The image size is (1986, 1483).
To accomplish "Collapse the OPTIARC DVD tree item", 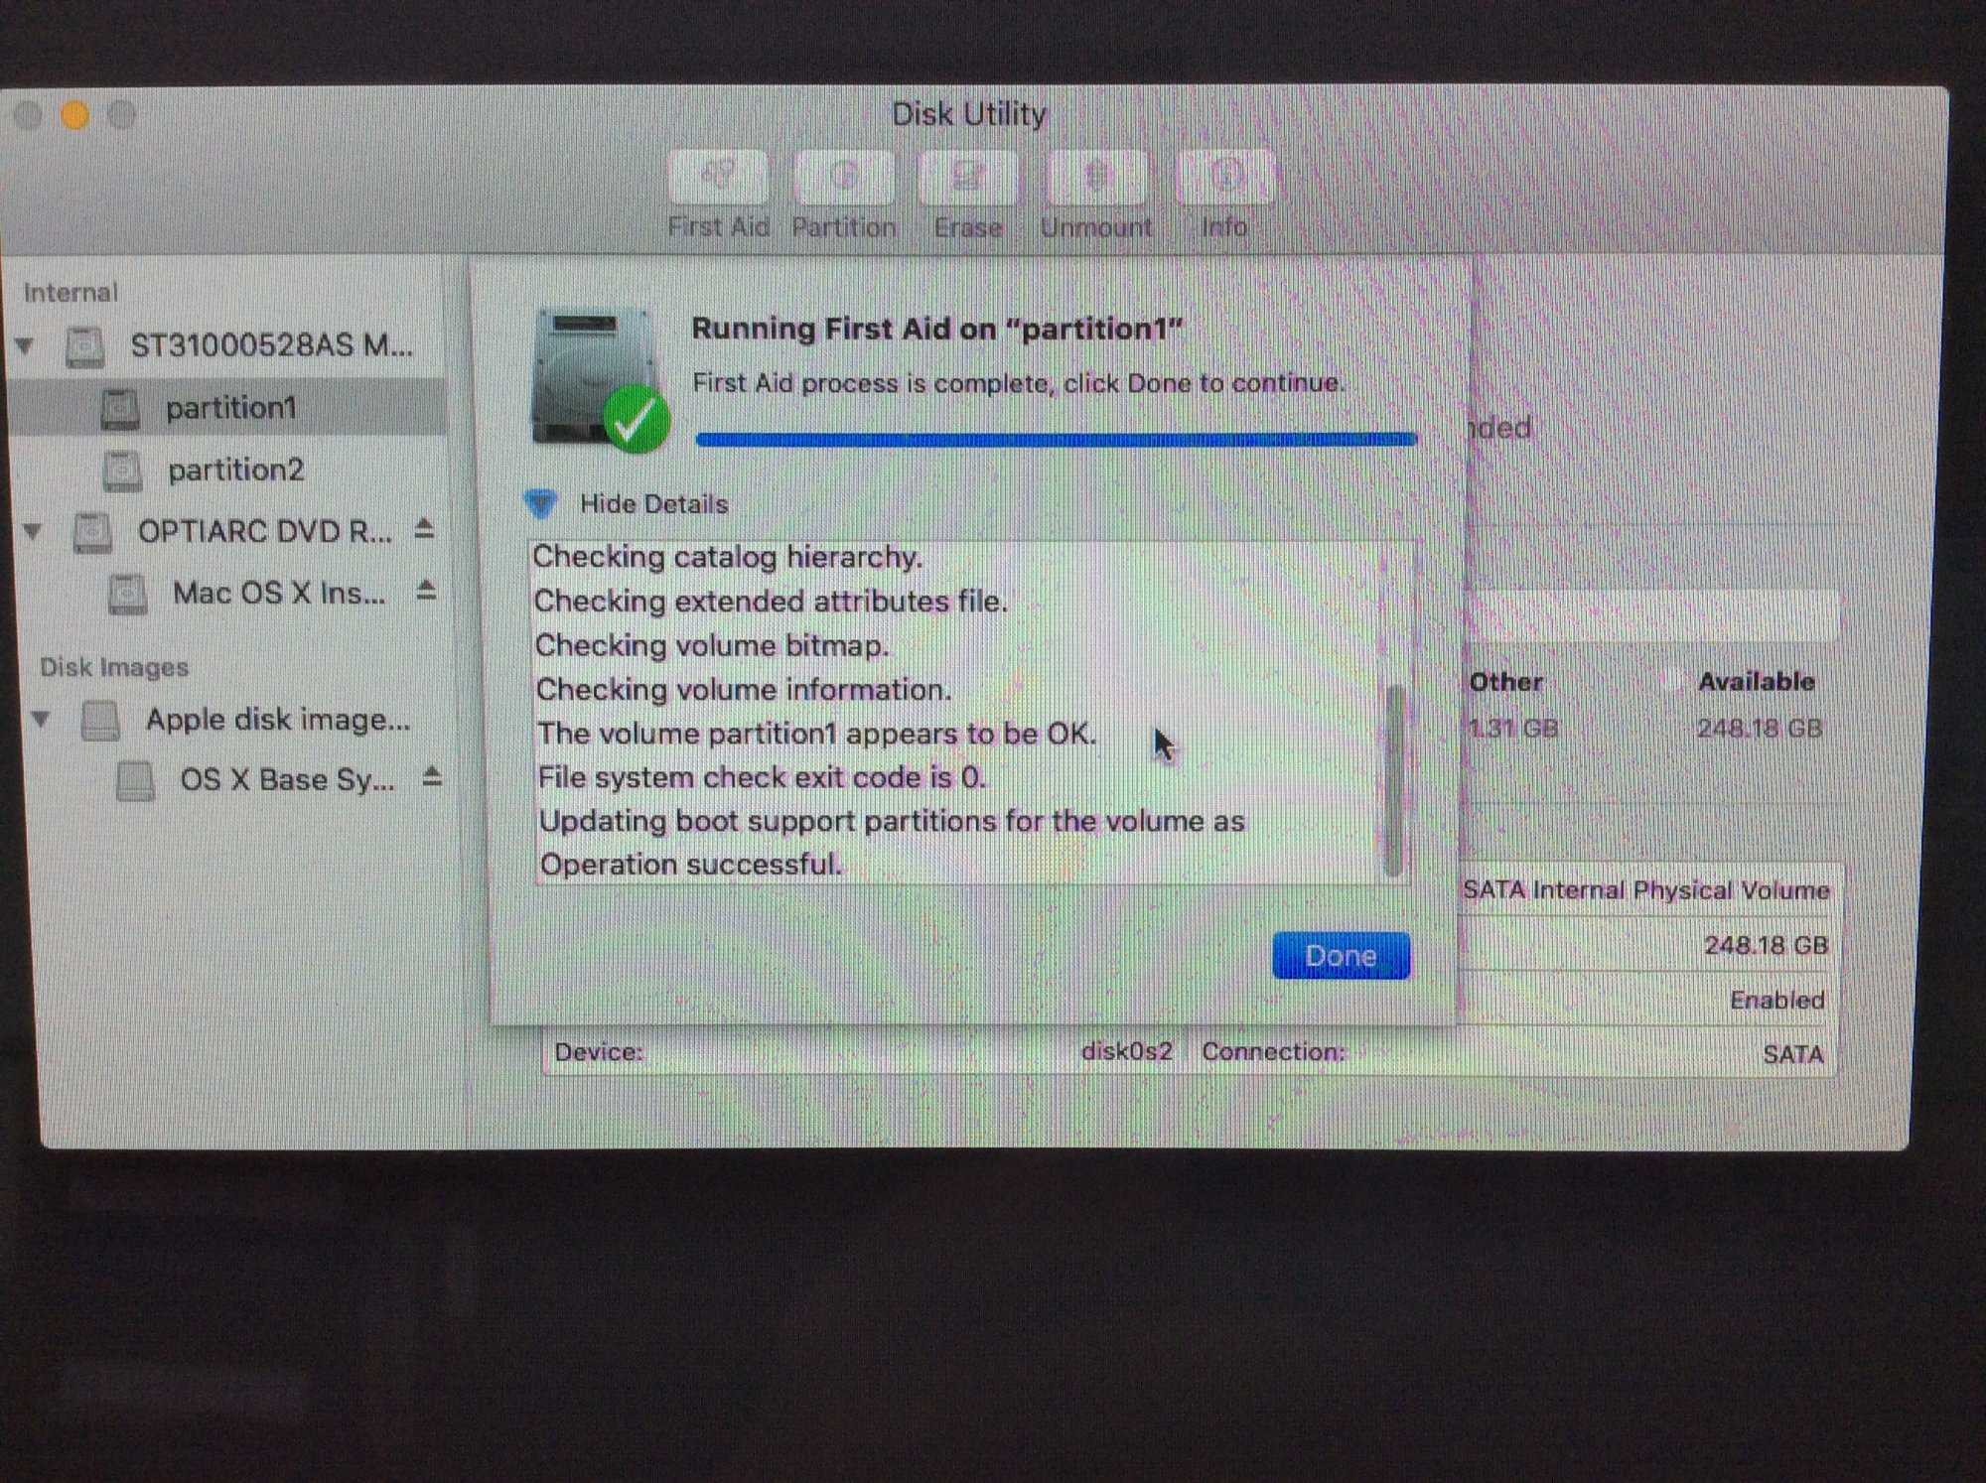I will pyautogui.click(x=33, y=532).
